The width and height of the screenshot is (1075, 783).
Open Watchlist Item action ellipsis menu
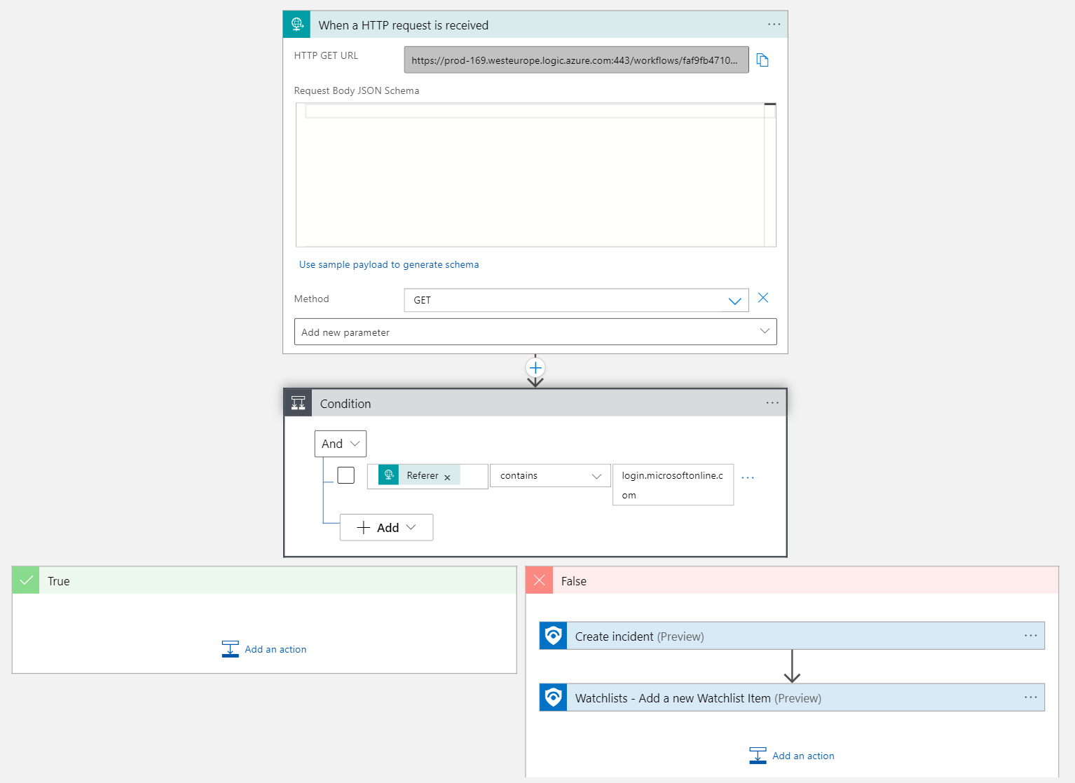click(x=1030, y=697)
